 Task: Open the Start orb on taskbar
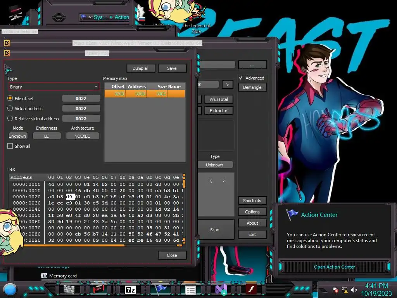coord(10,290)
